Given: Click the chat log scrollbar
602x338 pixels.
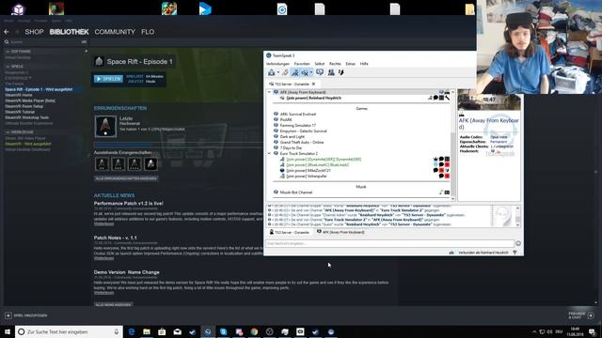Looking at the screenshot, I should click(x=518, y=216).
